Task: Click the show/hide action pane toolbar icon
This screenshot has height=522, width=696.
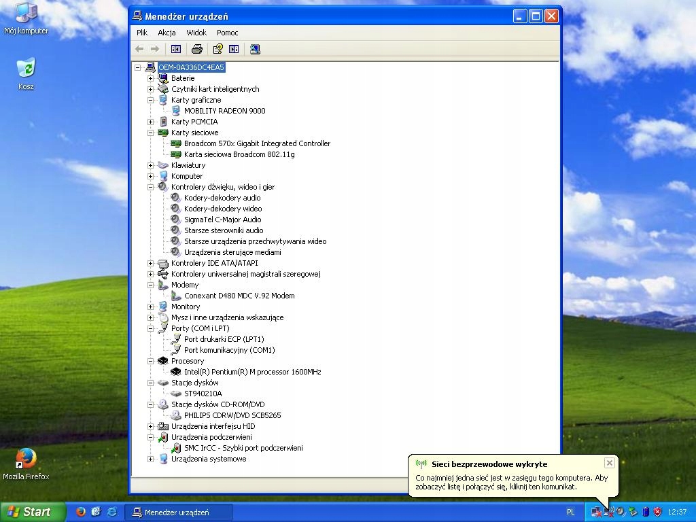Action: [234, 49]
